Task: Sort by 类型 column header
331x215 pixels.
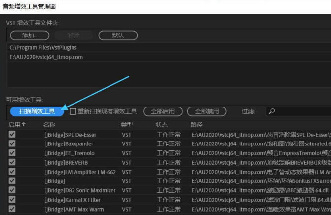Action: 127,125
